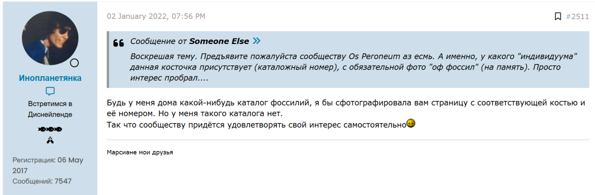Click the timestamp 02 January 2022, 07:56 PM

click(156, 16)
